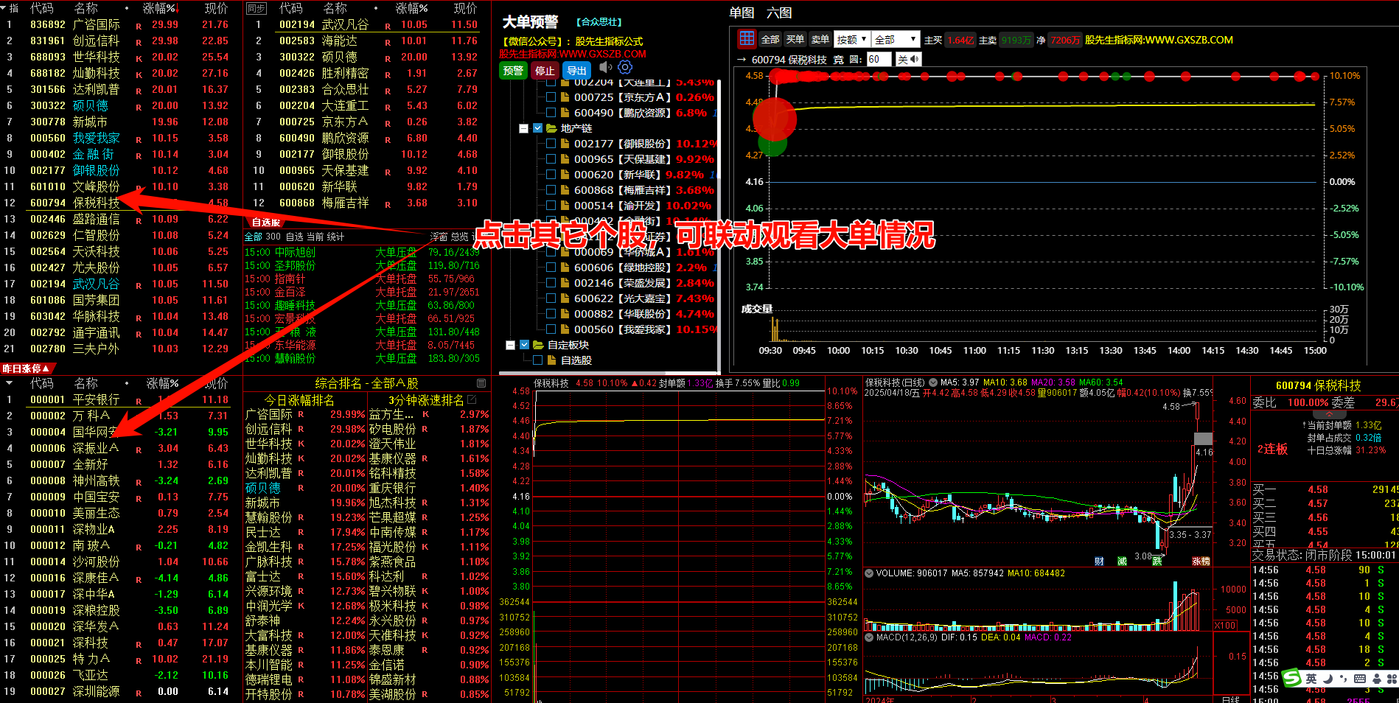This screenshot has height=703, width=1399.
Task: Click the red 停止 button
Action: (x=545, y=70)
